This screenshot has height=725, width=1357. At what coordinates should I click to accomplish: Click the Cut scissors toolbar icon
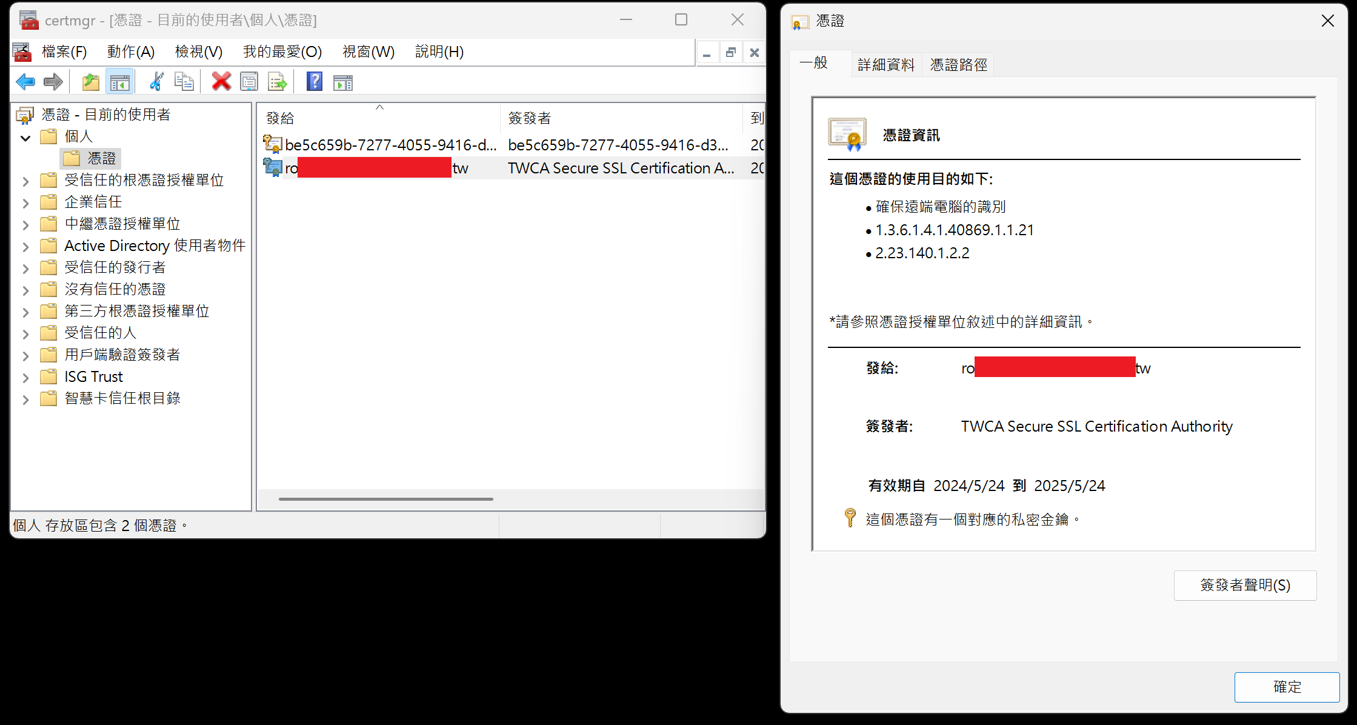click(x=156, y=81)
